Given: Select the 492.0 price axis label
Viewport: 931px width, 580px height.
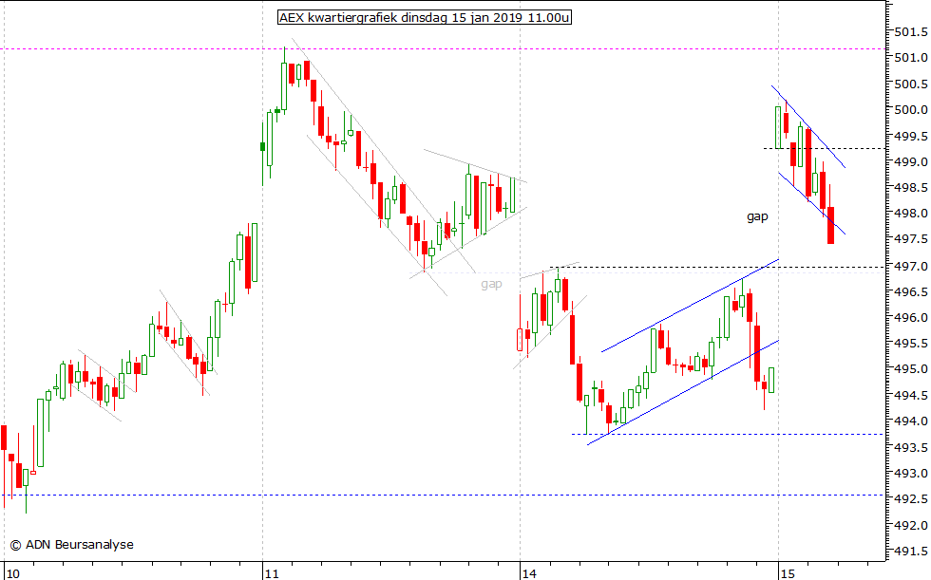Looking at the screenshot, I should (x=911, y=526).
